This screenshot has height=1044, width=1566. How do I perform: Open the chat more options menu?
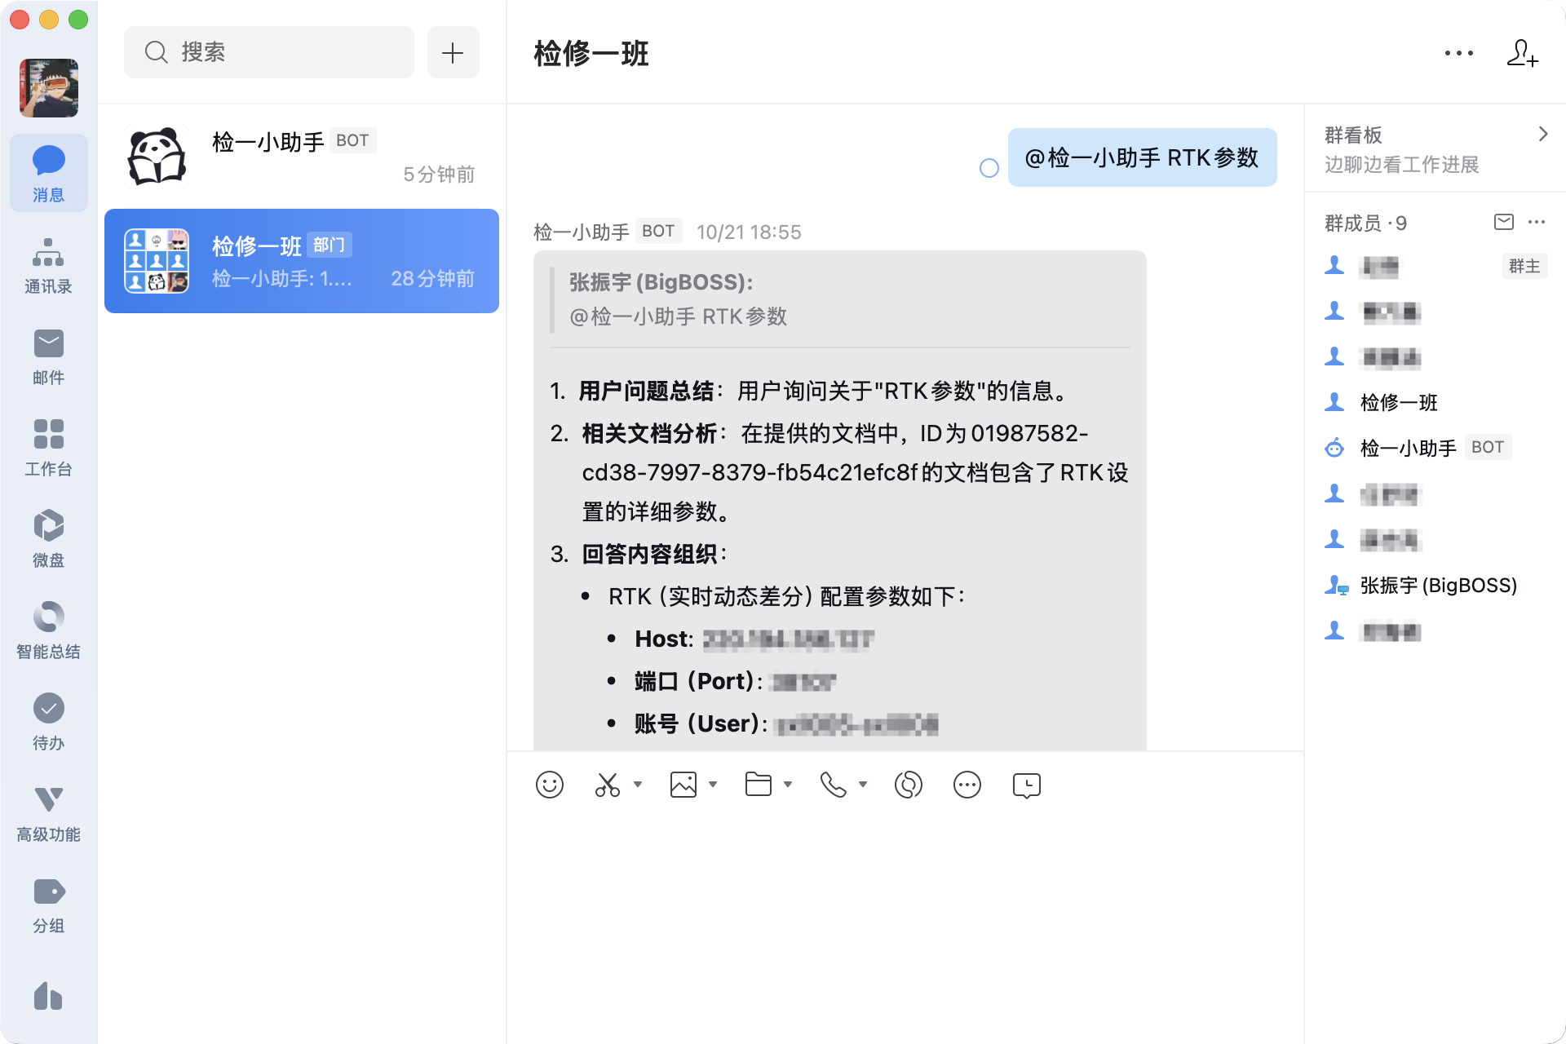(x=1458, y=52)
